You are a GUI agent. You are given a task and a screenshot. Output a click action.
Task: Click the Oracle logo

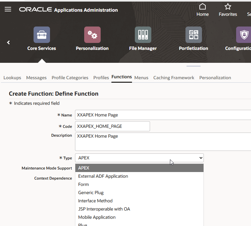(x=35, y=9)
